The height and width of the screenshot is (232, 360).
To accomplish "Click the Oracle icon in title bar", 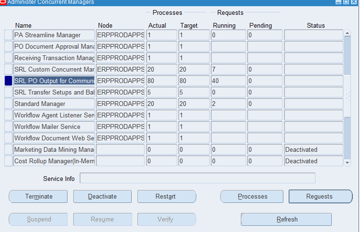I will click(x=3, y=2).
